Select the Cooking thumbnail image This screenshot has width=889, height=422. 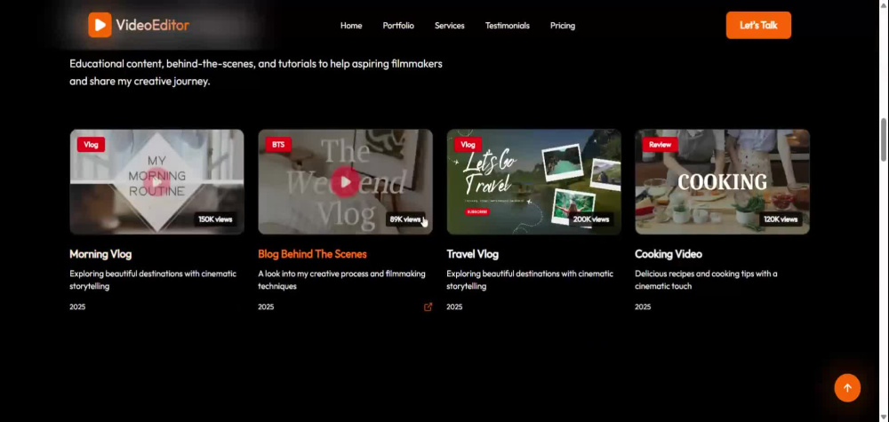(722, 182)
